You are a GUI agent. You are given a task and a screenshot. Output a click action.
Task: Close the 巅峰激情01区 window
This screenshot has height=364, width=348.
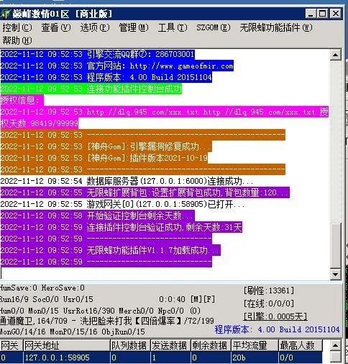tap(335, 14)
